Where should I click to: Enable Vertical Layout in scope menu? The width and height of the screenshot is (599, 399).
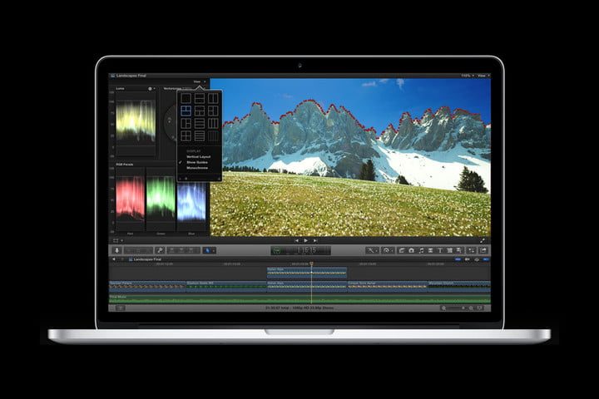(198, 156)
